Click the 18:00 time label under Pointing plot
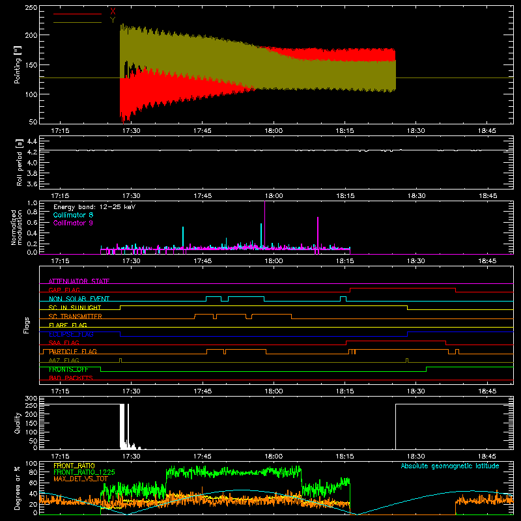521x521 pixels. 274,131
